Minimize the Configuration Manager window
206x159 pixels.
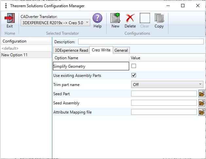point(168,6)
